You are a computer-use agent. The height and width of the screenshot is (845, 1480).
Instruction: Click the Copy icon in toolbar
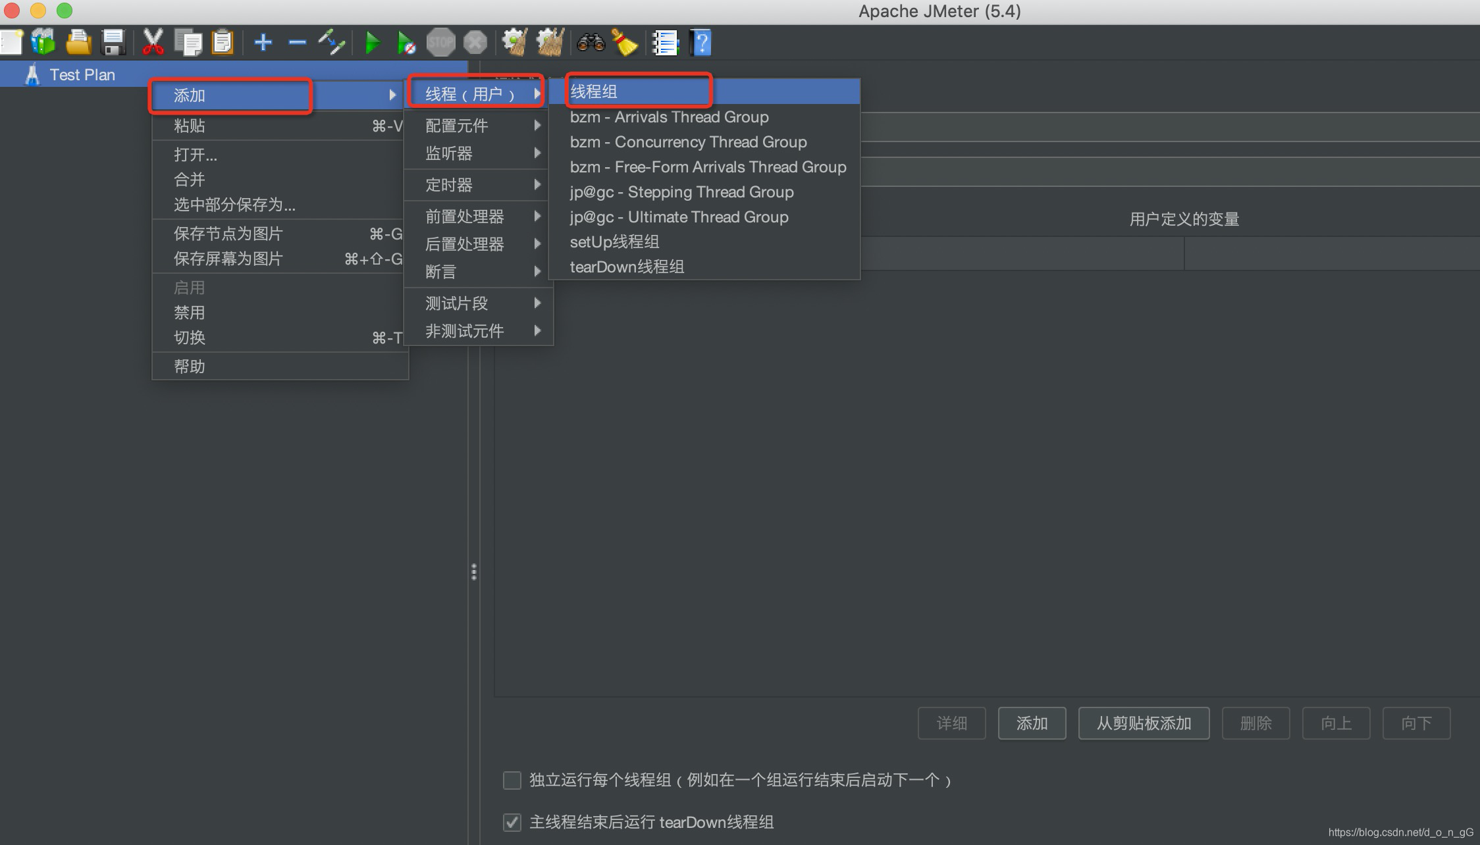click(x=188, y=43)
